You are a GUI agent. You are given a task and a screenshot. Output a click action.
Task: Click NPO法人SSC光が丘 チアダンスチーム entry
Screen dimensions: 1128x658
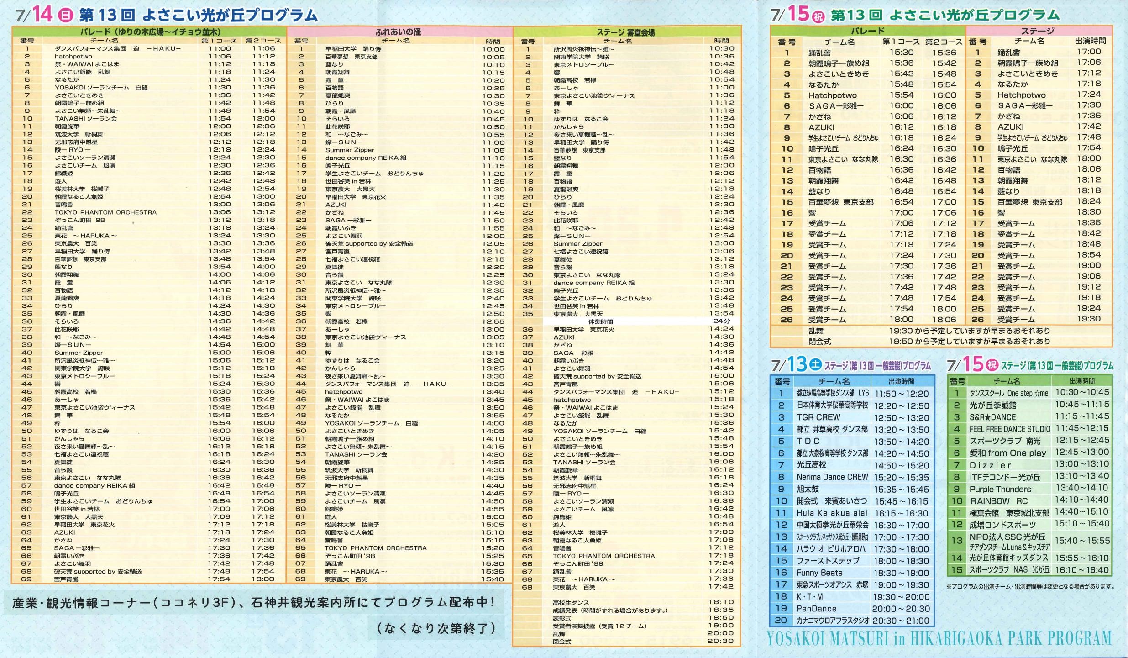(x=1009, y=541)
